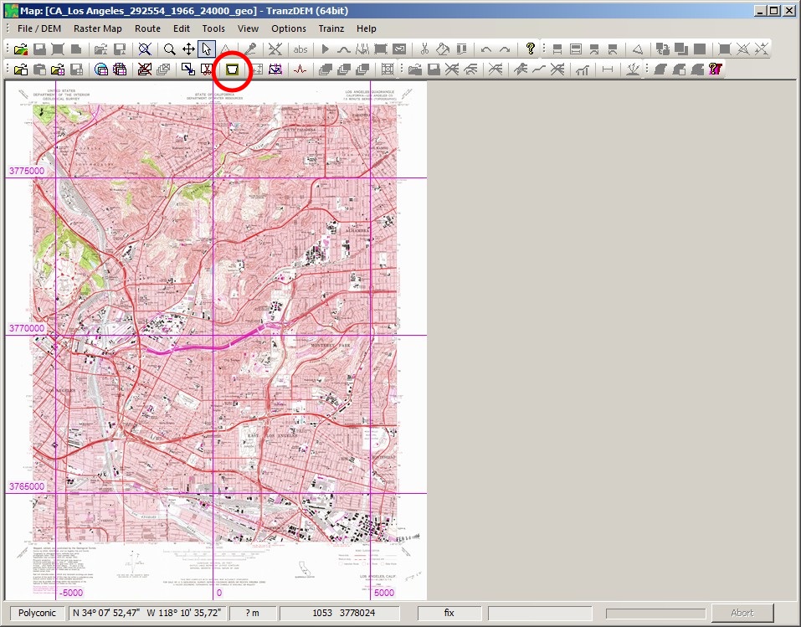Open the Options menu

tap(289, 28)
